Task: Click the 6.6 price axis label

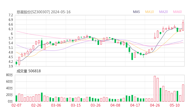Action: (x=11, y=24)
